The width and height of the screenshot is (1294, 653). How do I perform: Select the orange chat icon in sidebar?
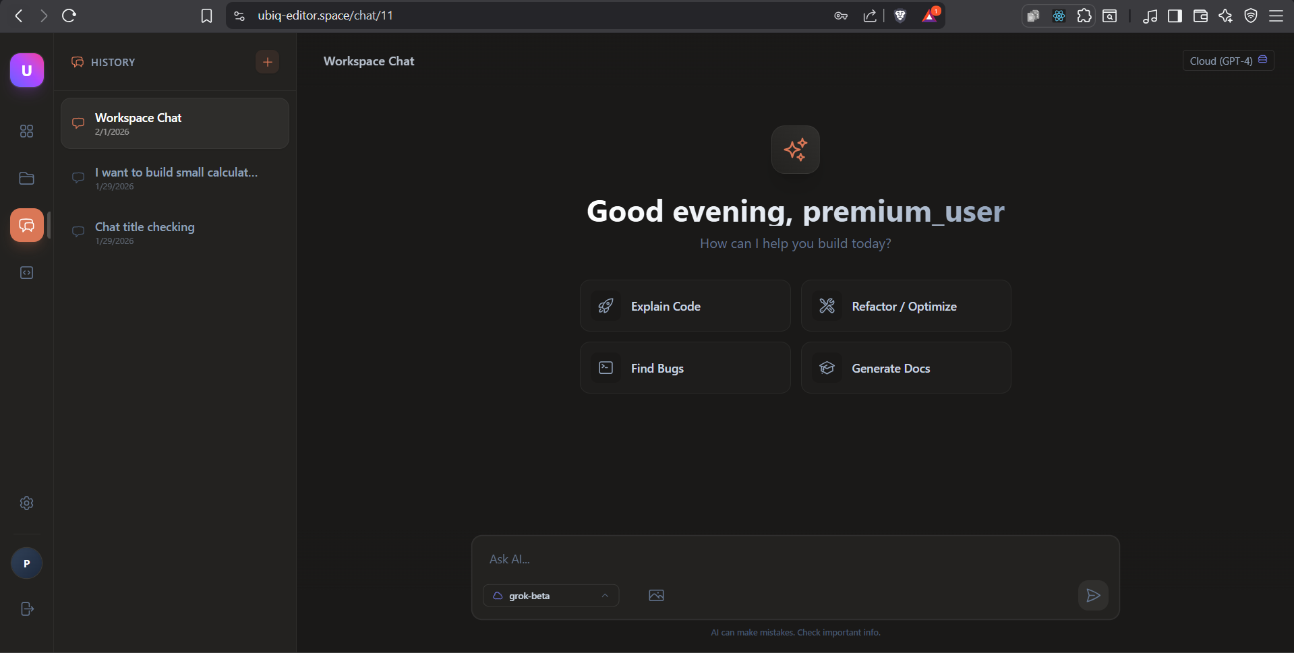click(x=27, y=225)
